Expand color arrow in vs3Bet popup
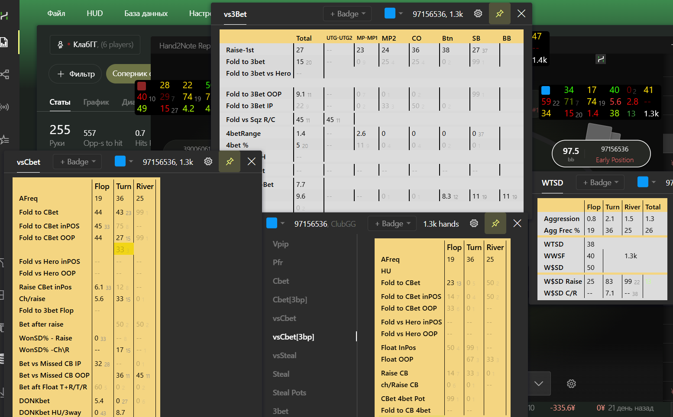 pos(401,13)
